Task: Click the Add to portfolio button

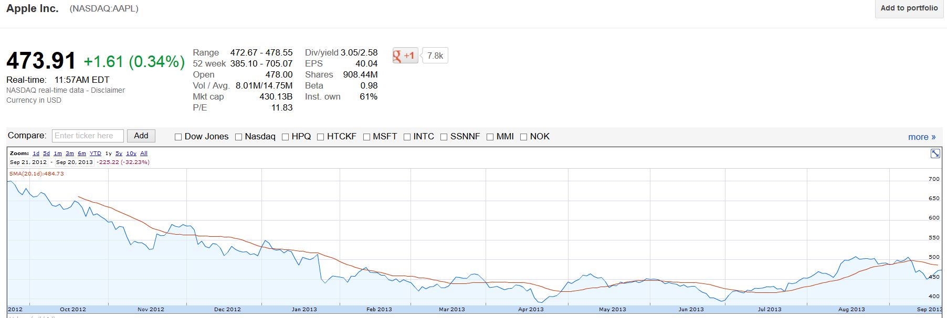Action: pos(909,8)
